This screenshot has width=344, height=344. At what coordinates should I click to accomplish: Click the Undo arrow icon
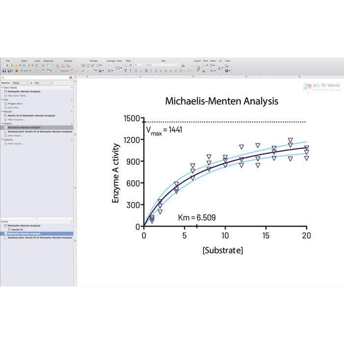(x=38, y=65)
